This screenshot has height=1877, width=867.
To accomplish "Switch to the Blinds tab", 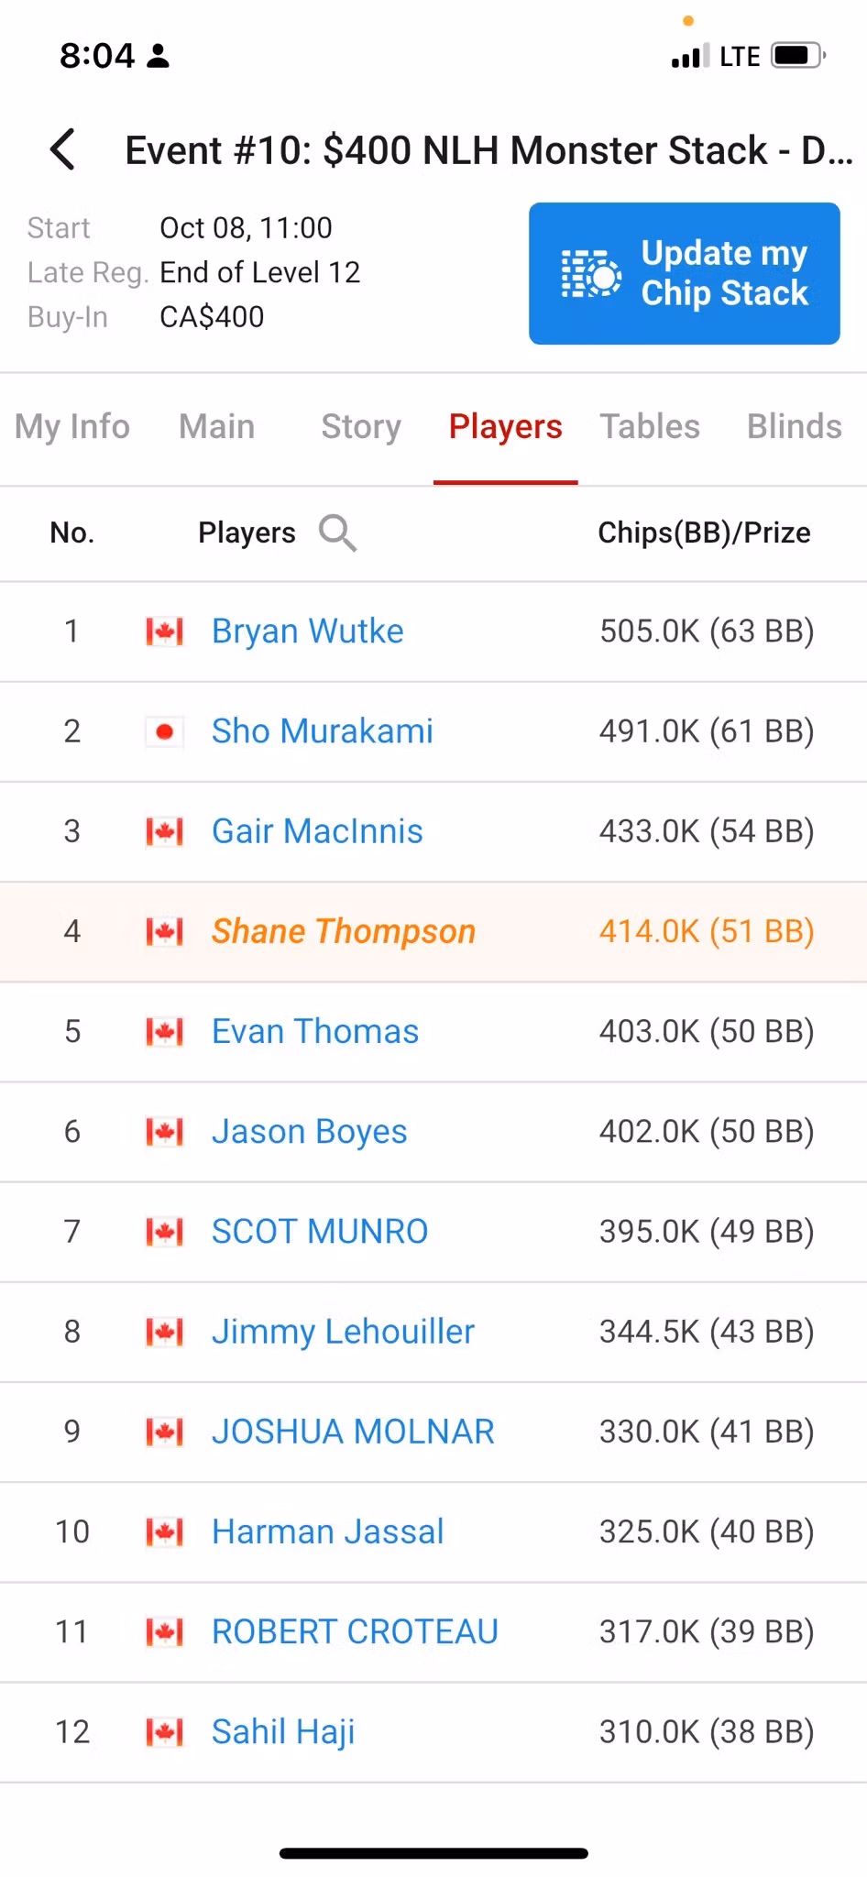I will (x=794, y=426).
